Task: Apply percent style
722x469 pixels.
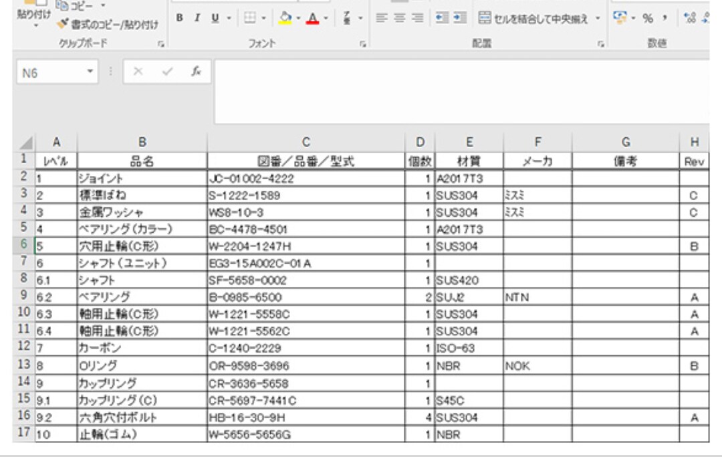Action: tap(648, 19)
